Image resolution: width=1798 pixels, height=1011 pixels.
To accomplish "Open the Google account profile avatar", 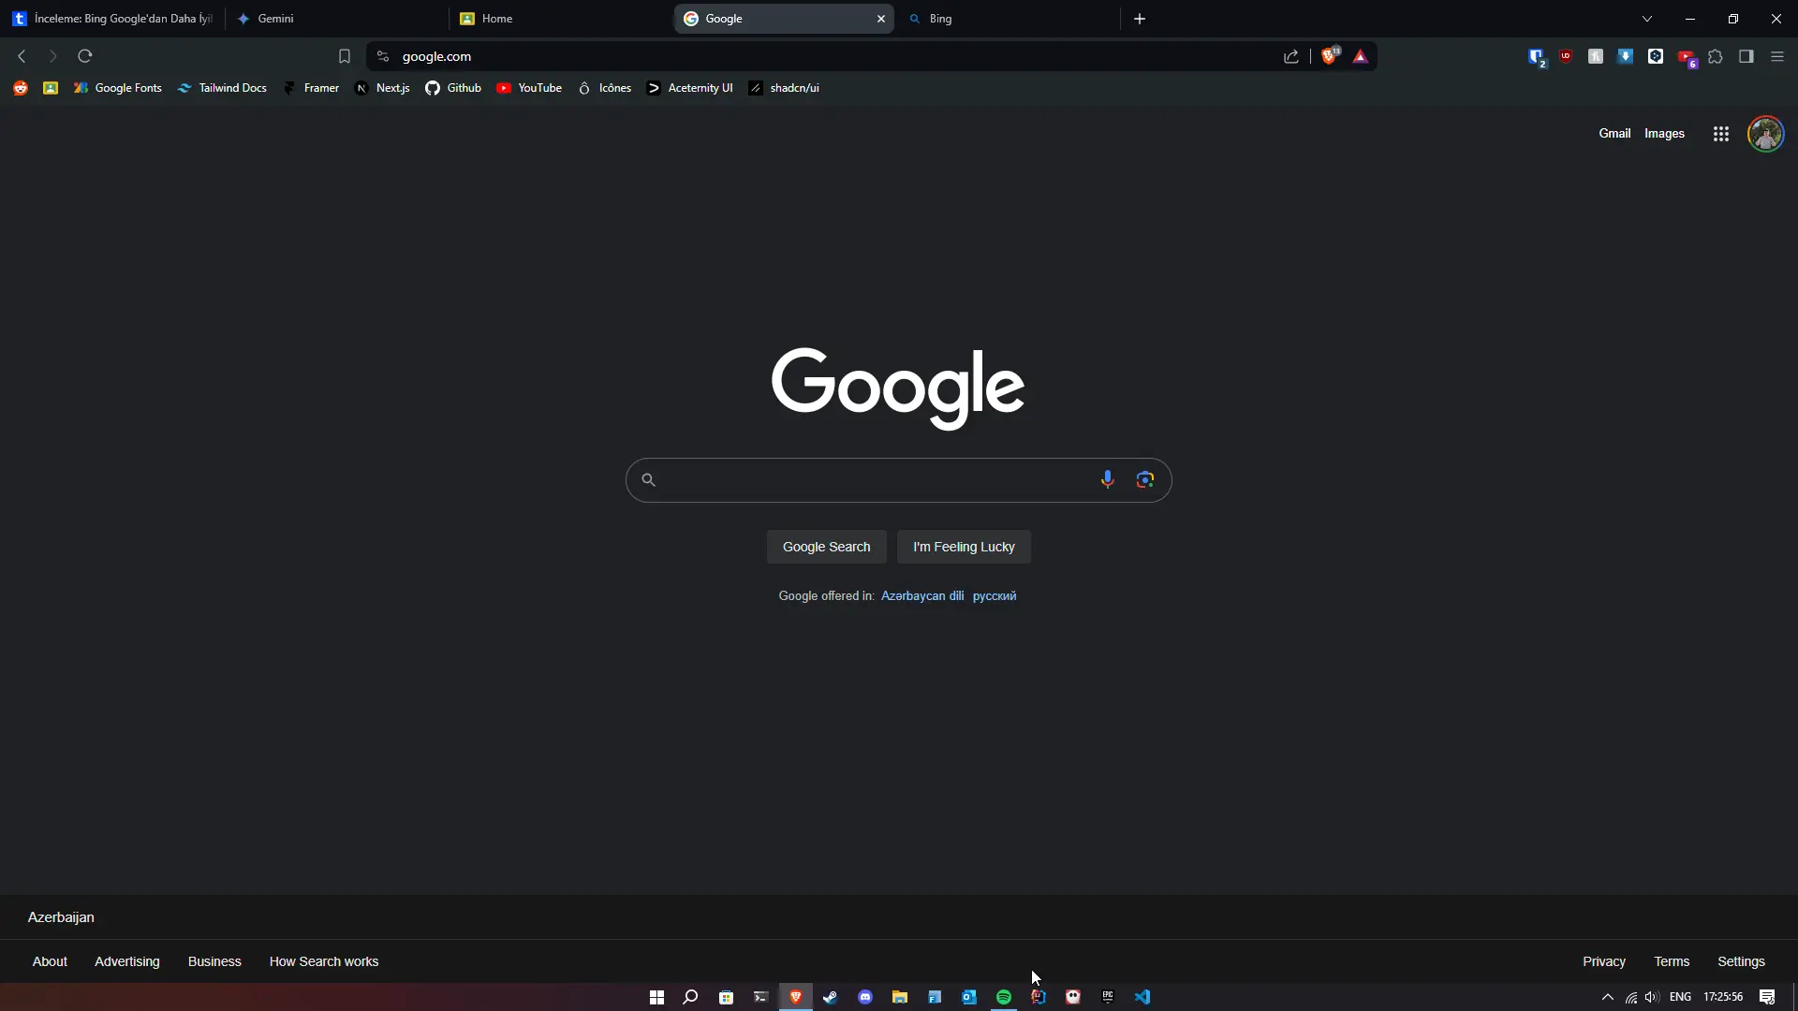I will coord(1766,134).
